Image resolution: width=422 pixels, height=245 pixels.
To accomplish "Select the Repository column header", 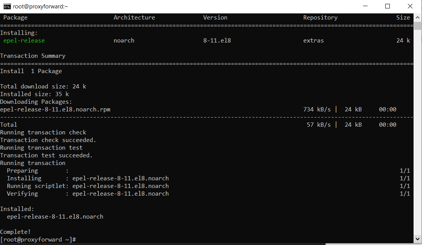I will click(x=320, y=17).
